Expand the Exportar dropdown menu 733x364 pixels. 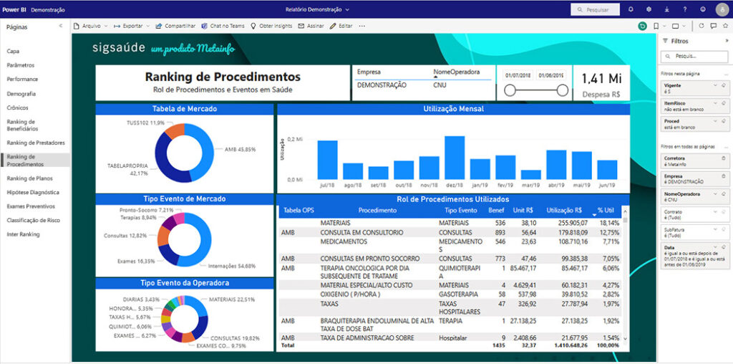point(132,26)
